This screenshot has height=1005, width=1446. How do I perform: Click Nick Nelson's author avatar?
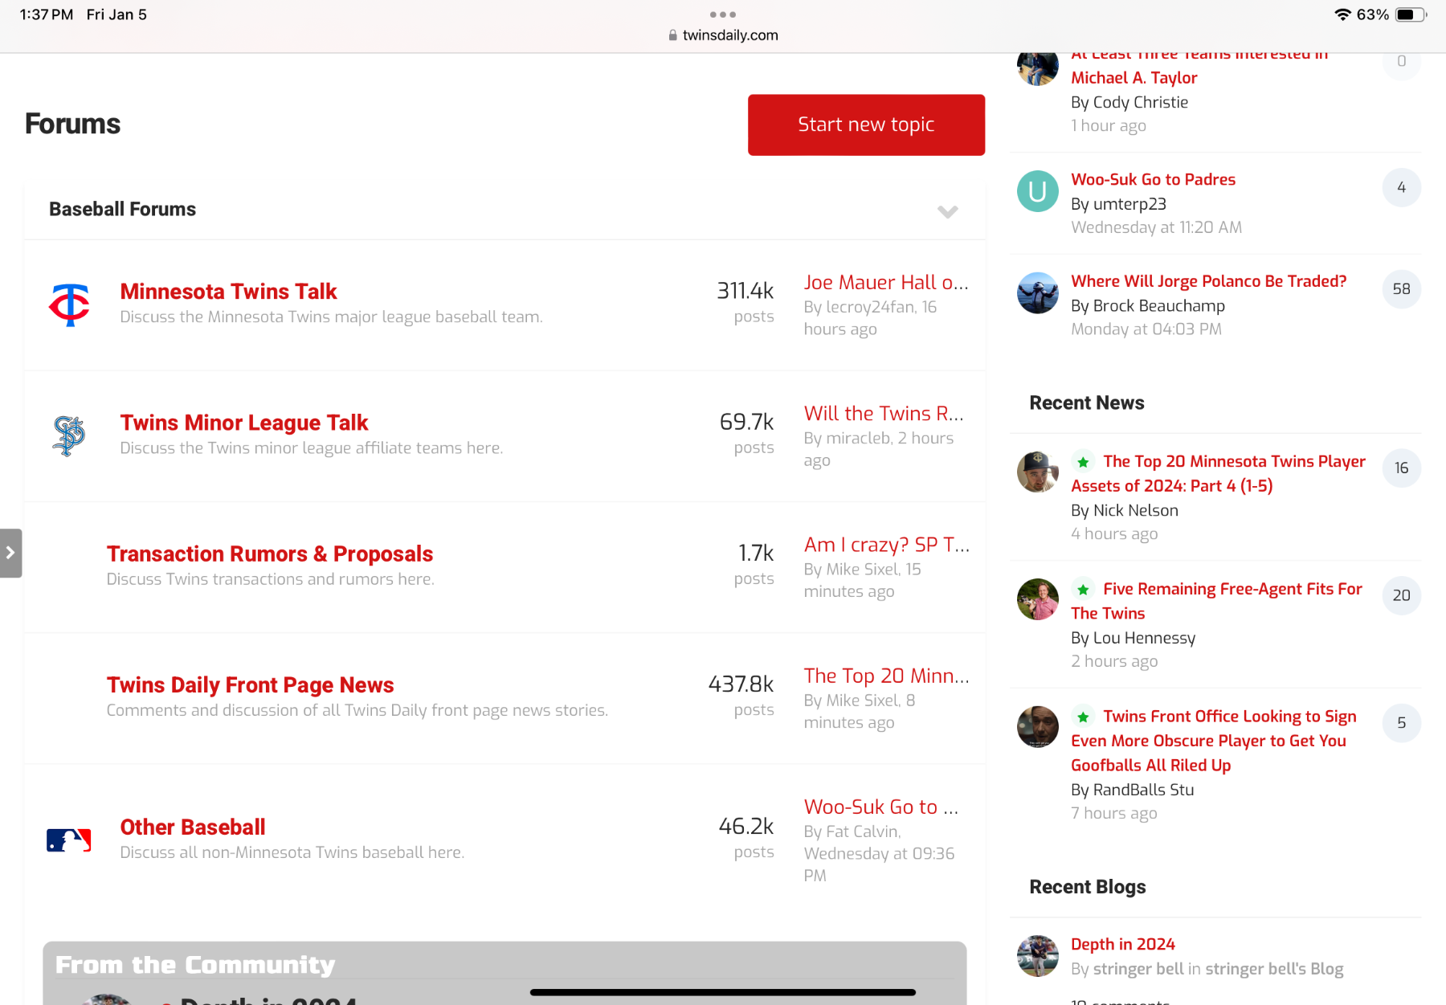(1037, 472)
